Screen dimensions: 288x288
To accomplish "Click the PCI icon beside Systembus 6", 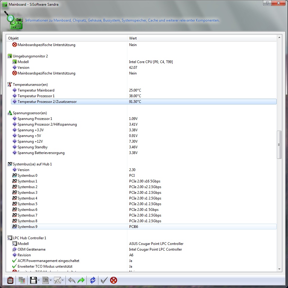I will (15, 210).
